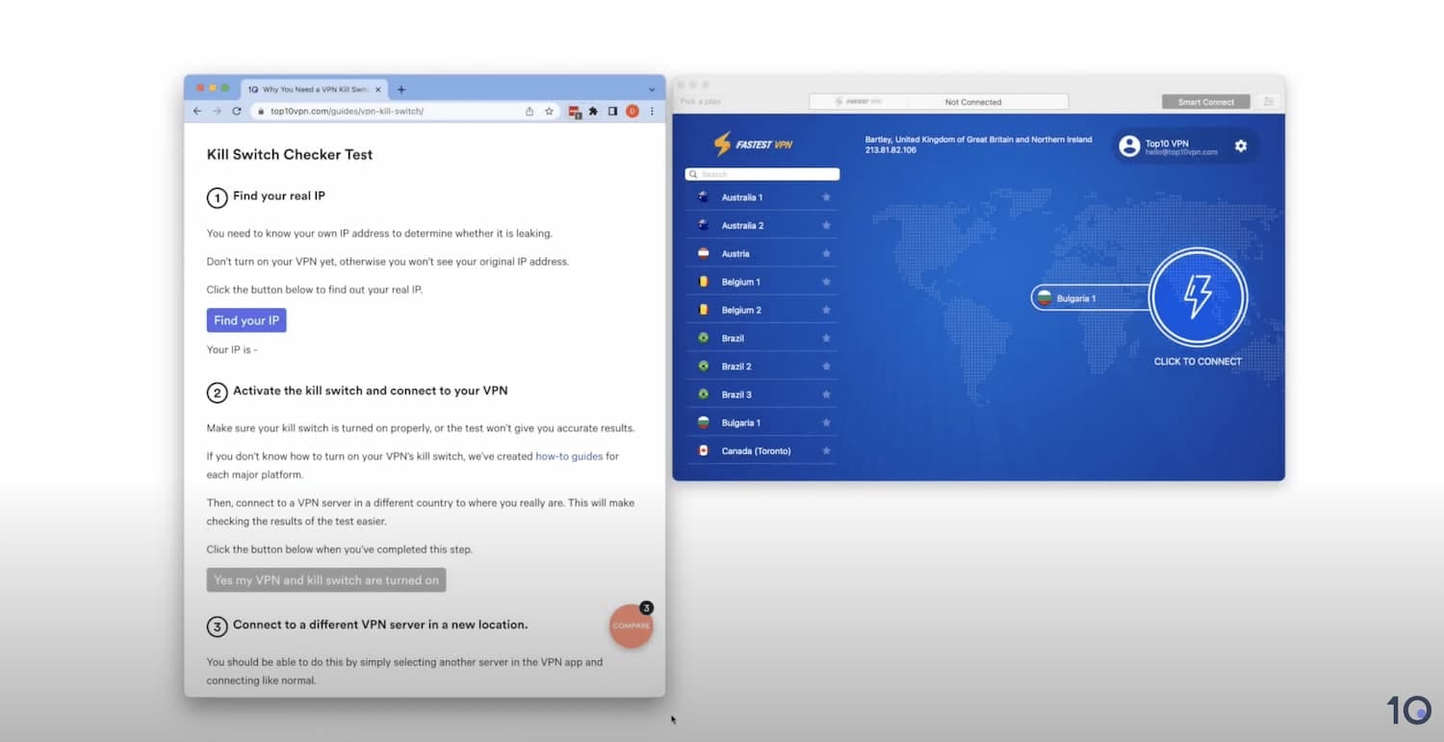Screen dimensions: 1444x742
Task: Click Pick a plan in VPN toolbar
Action: click(700, 102)
